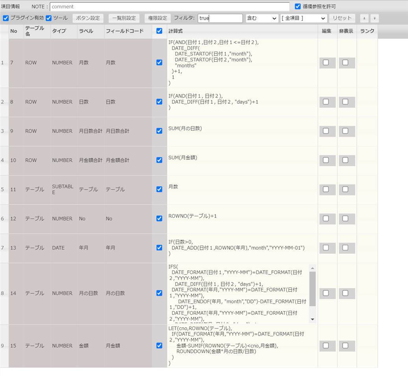
Task: Click the リセット button
Action: coord(342,18)
